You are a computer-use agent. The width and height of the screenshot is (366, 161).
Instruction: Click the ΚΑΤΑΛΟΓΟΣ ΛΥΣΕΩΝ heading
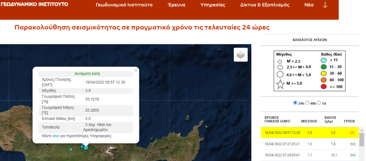(x=309, y=40)
